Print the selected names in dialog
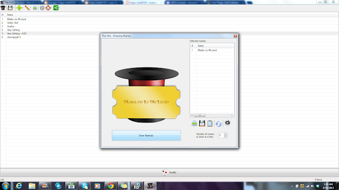The width and height of the screenshot is (339, 190). click(x=194, y=123)
